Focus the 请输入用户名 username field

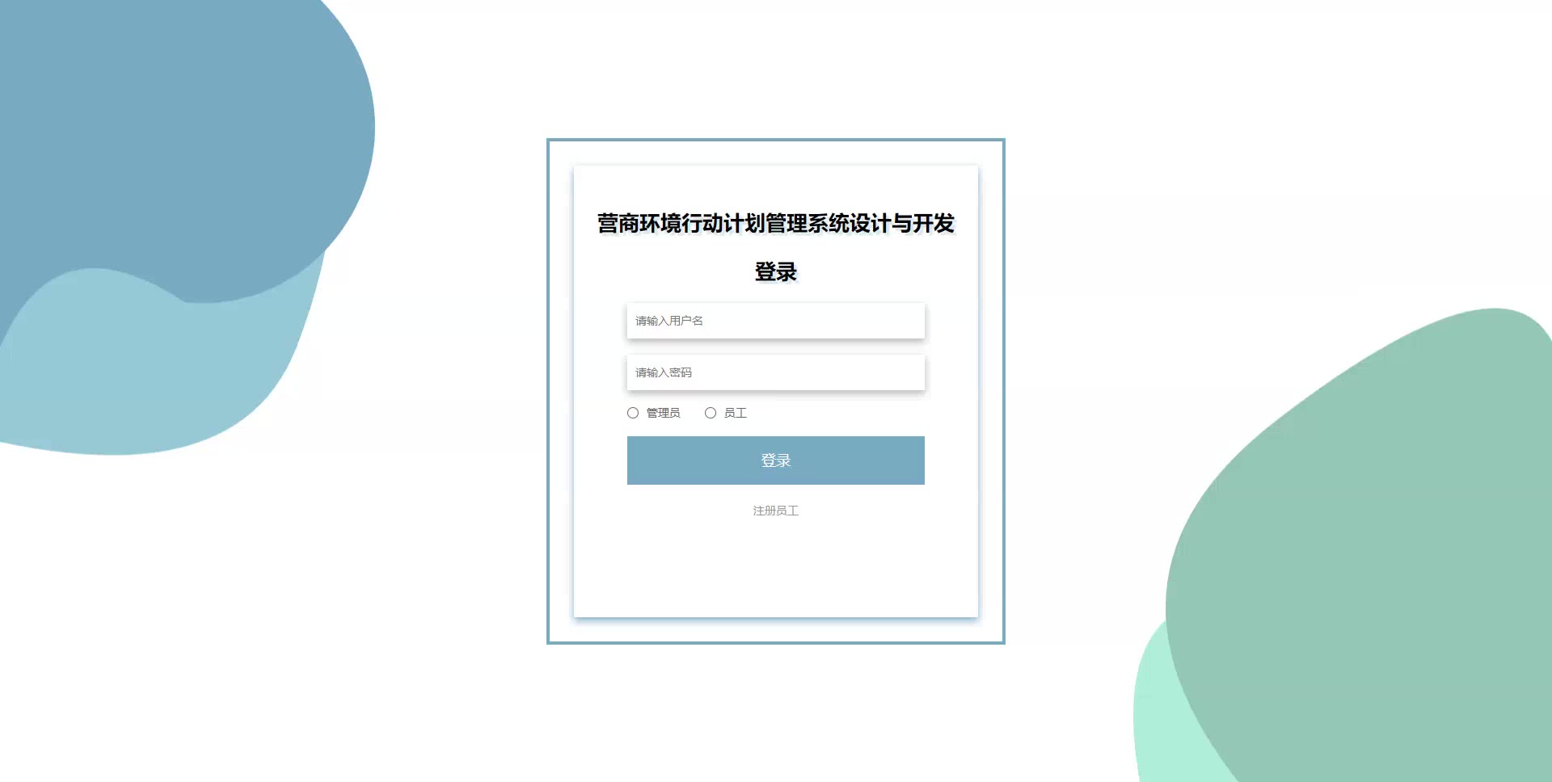(775, 321)
